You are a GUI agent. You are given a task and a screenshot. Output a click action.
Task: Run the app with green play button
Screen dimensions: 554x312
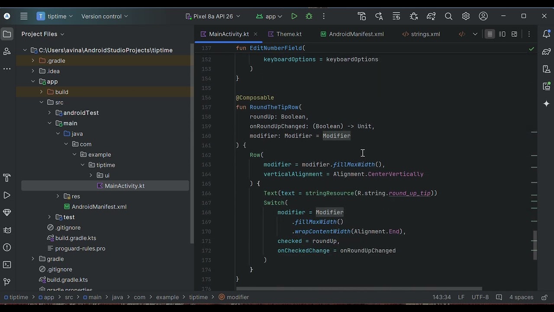point(294,16)
